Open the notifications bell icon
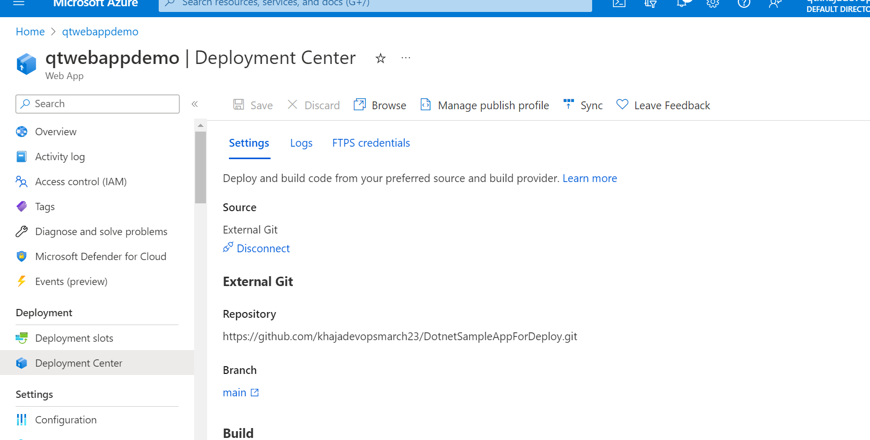The width and height of the screenshot is (870, 440). tap(682, 3)
